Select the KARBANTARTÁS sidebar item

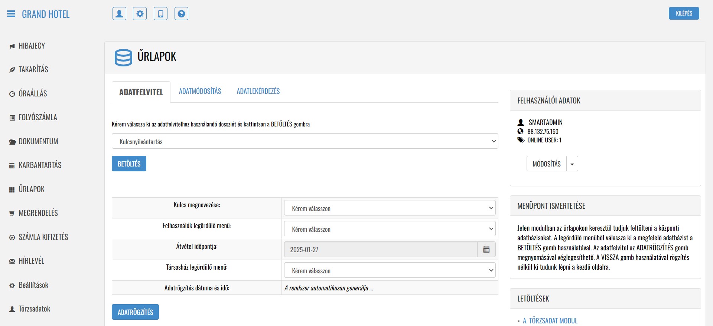[40, 165]
